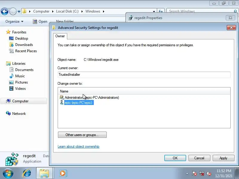The image size is (239, 179).
Task: Click the network tray icon
Action: tap(202, 173)
